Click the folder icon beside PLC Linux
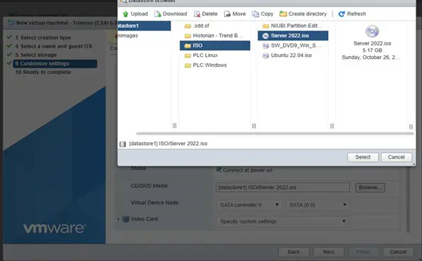 click(x=188, y=55)
